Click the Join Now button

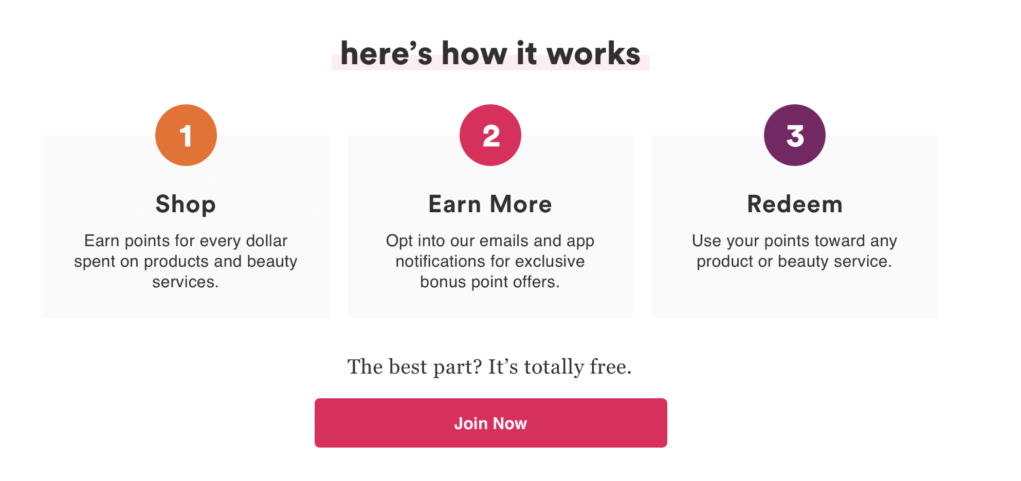[x=490, y=422]
